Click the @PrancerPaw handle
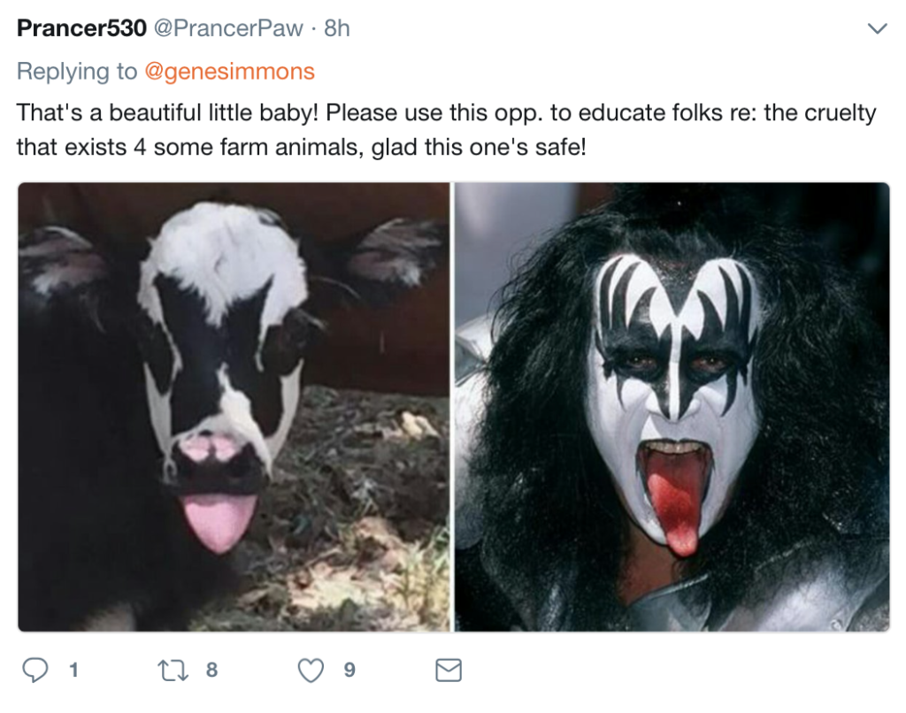906x713 pixels. pos(231,28)
